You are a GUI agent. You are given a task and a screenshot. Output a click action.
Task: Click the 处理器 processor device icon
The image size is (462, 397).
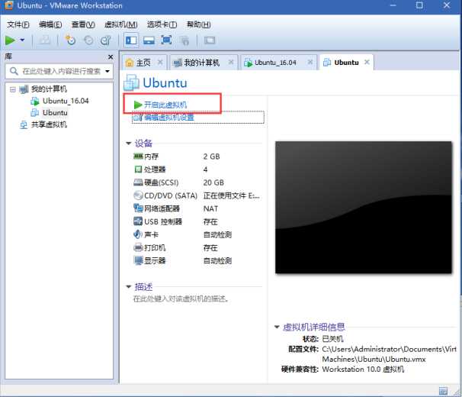138,169
